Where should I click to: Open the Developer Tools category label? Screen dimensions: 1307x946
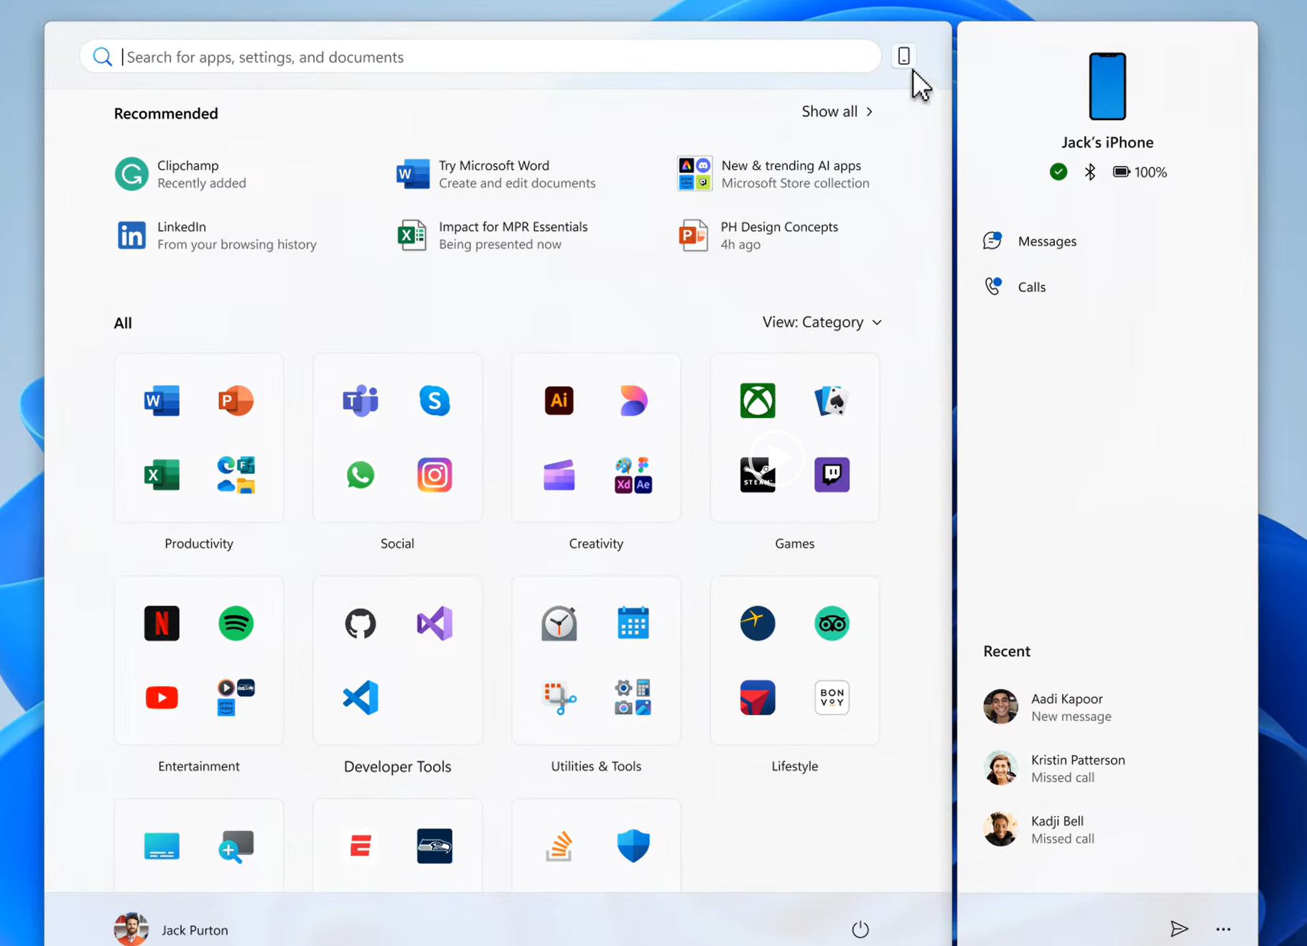(x=397, y=766)
